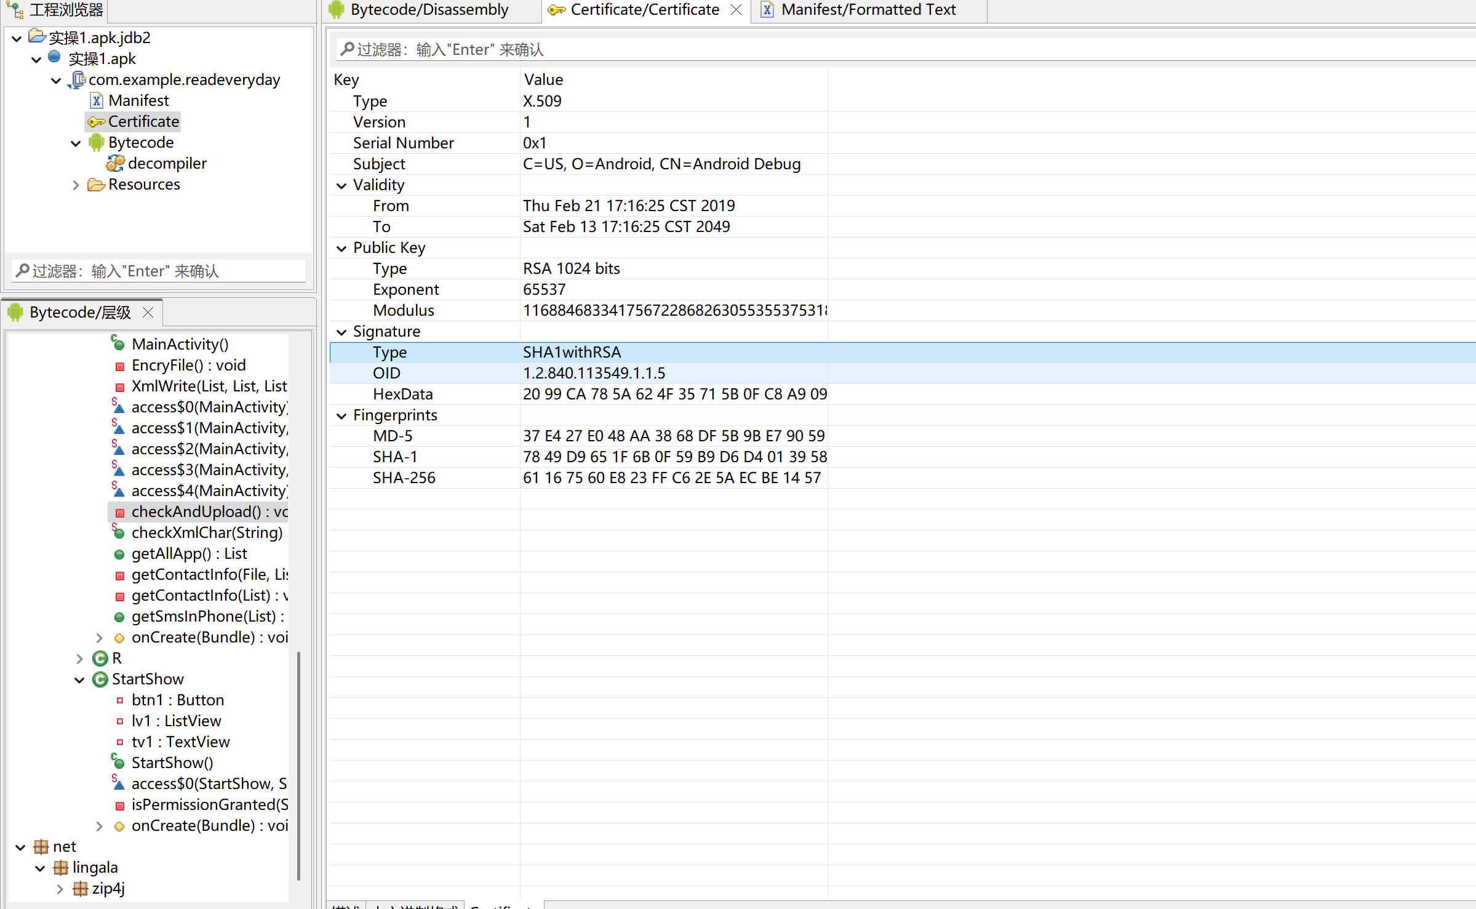
Task: Click the StartShow class icon
Action: [100, 679]
